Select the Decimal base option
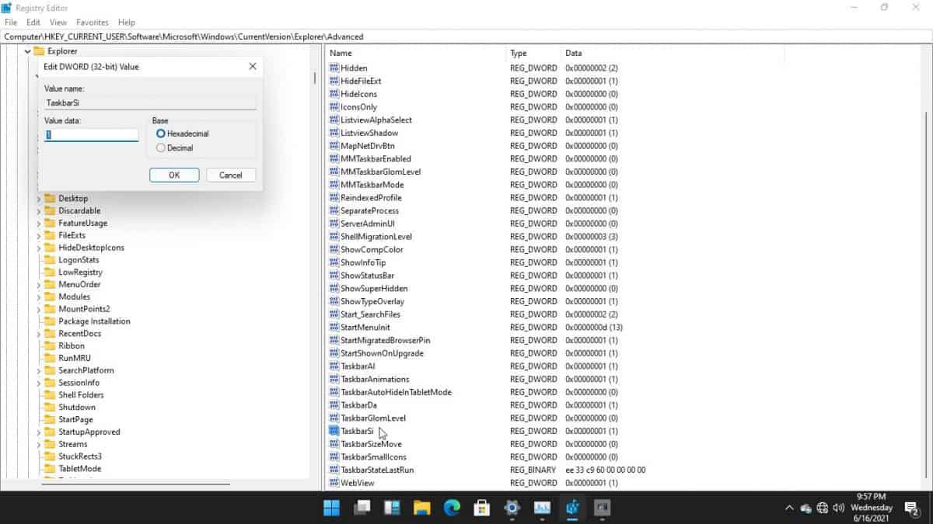This screenshot has width=933, height=524. 161,147
